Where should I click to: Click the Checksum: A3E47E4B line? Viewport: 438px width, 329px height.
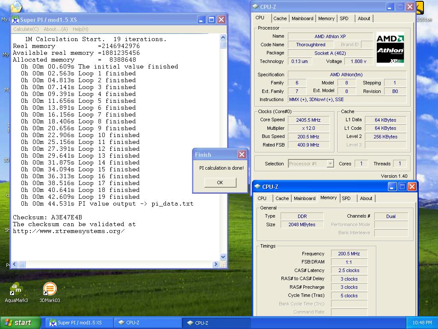[47, 217]
